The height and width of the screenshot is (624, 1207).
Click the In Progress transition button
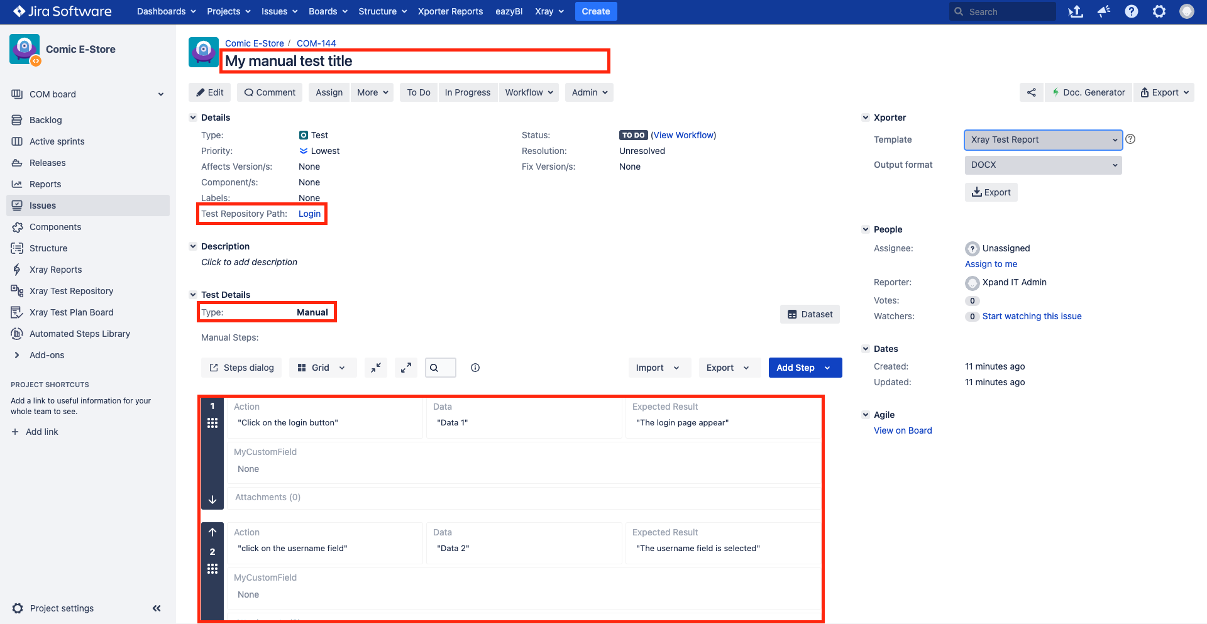tap(468, 92)
